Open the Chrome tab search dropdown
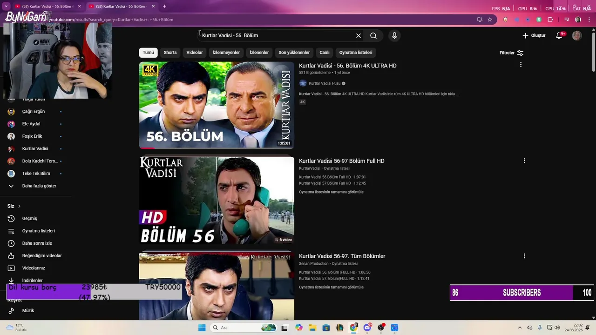 point(6,7)
